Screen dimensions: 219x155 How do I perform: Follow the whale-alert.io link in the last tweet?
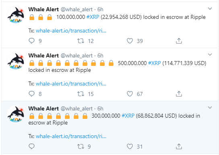coord(71,136)
